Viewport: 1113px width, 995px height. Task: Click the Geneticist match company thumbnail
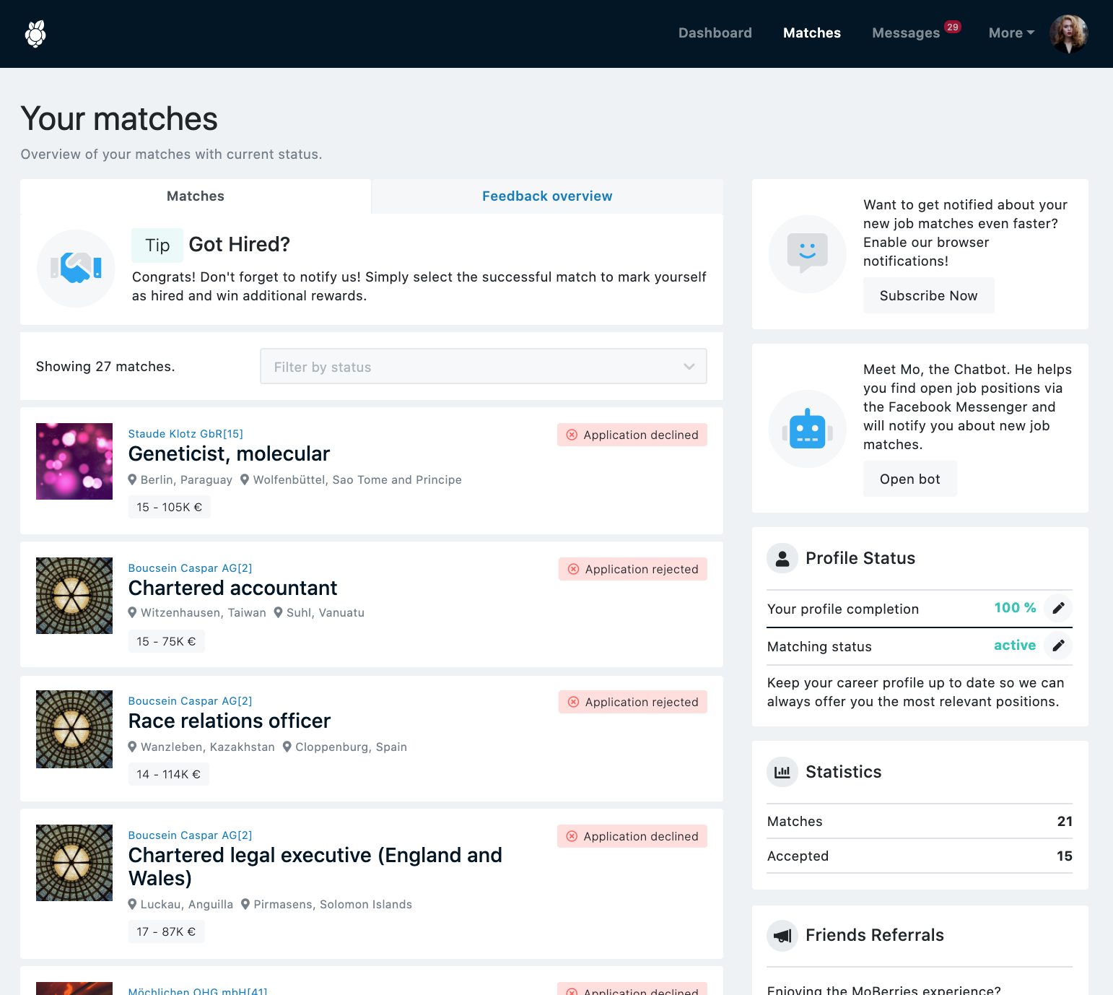(74, 461)
